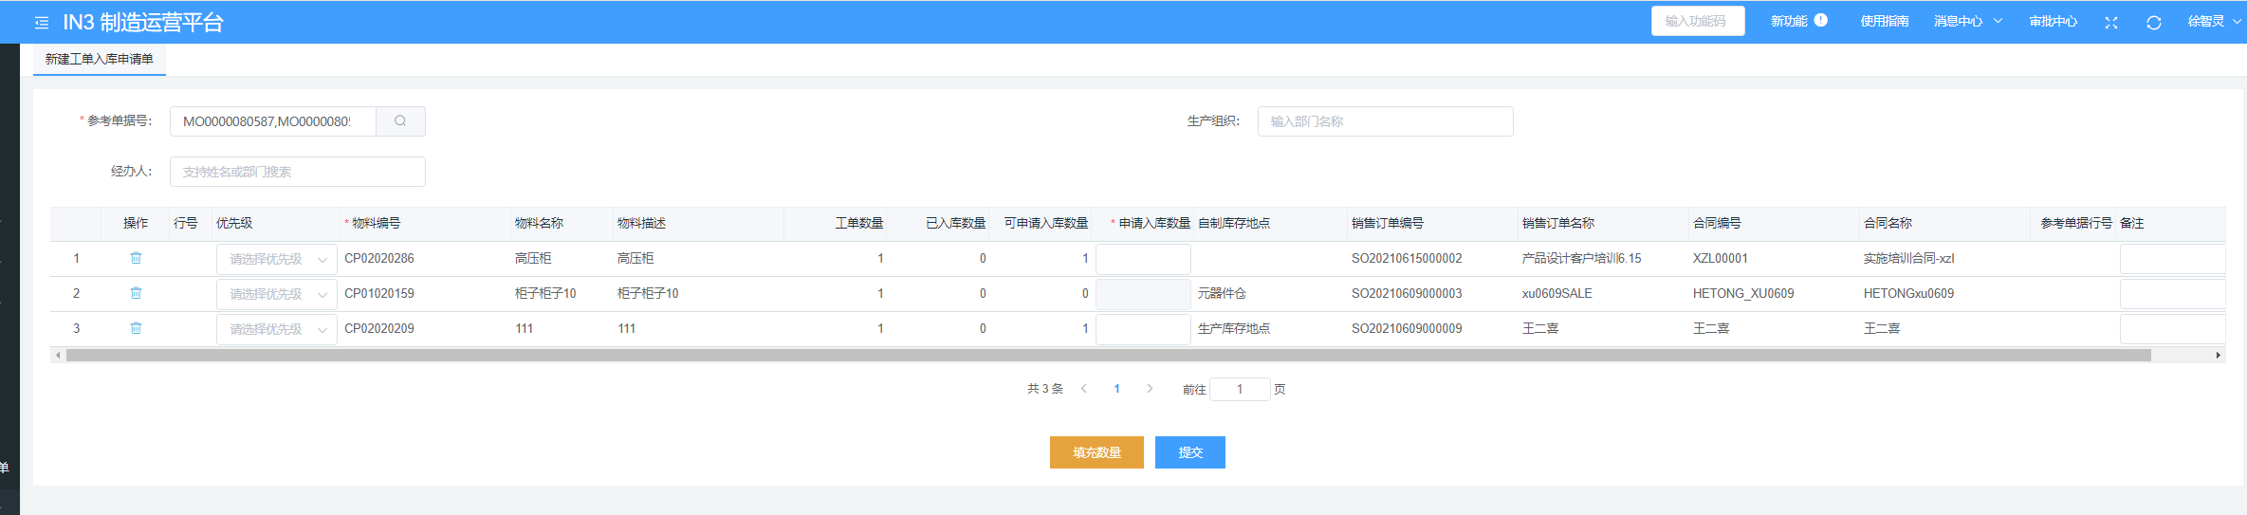2247x515 pixels.
Task: Click the 填充数量 button
Action: (x=1096, y=452)
